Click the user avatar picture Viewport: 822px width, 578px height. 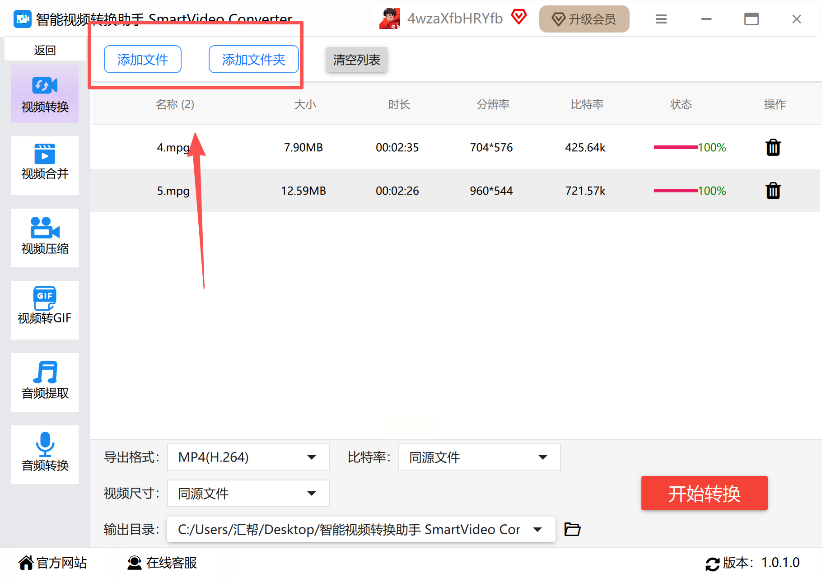pyautogui.click(x=390, y=19)
